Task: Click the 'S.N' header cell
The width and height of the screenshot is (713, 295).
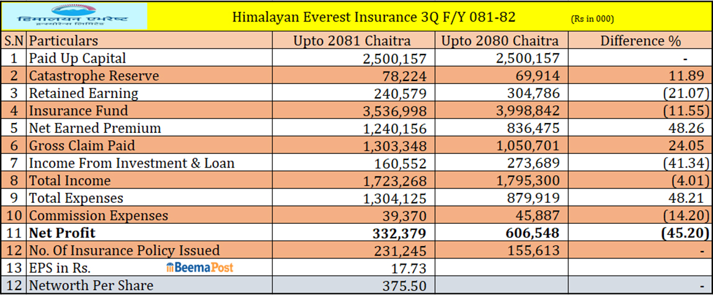Action: tap(13, 41)
